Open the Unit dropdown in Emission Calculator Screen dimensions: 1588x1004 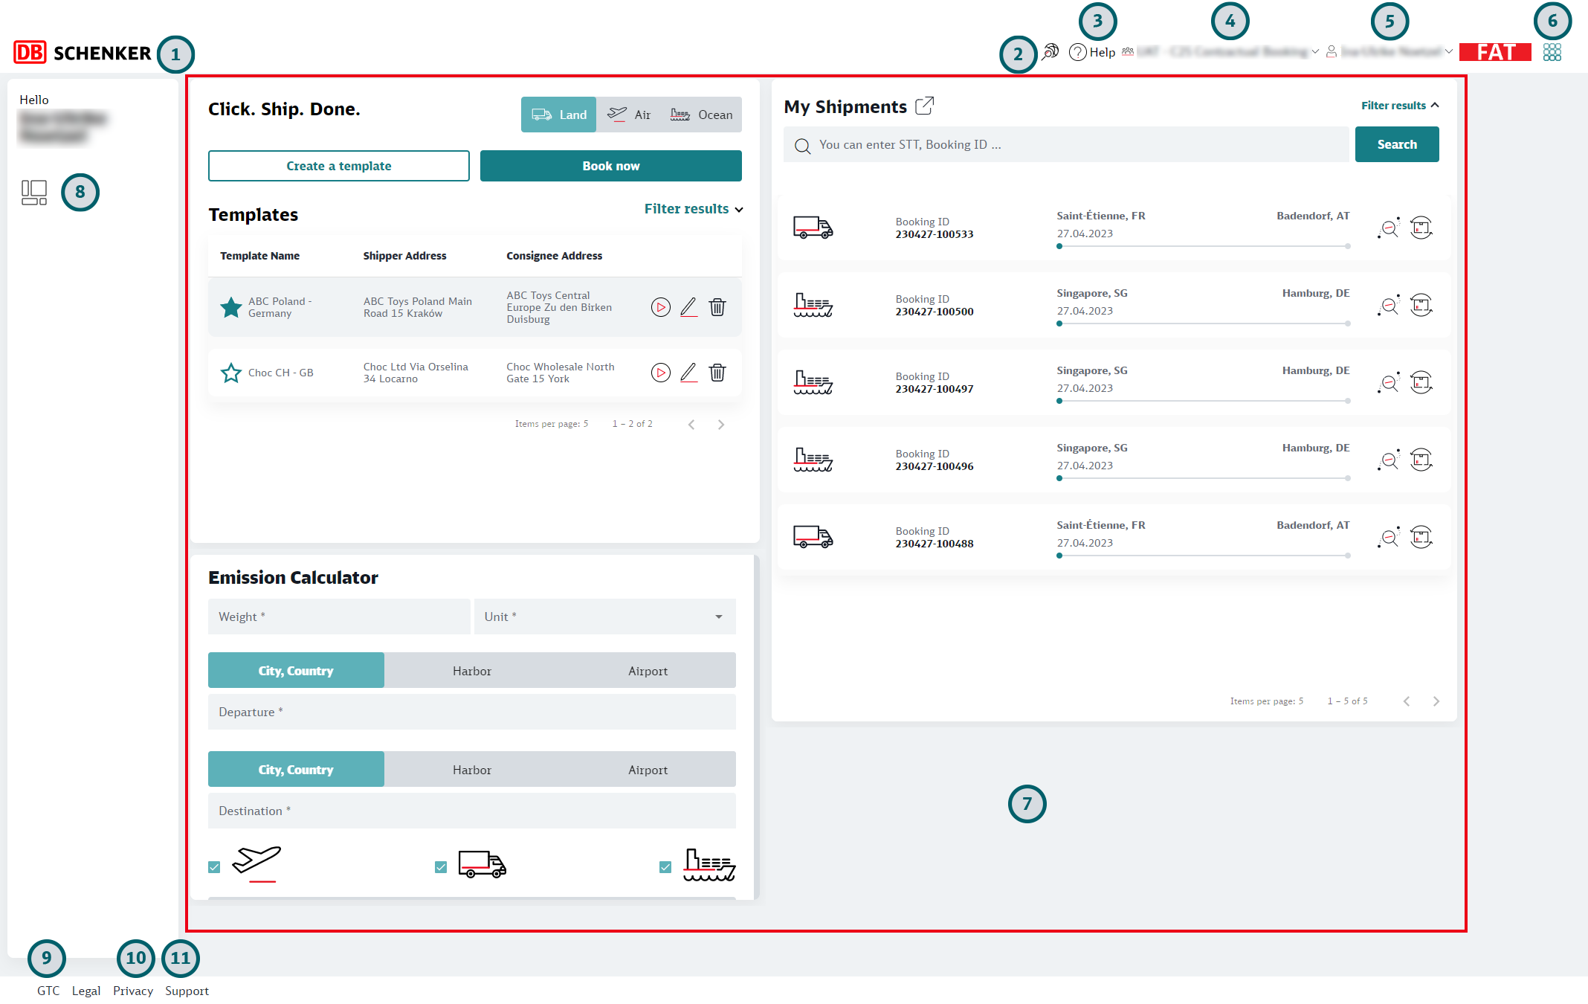tap(604, 617)
